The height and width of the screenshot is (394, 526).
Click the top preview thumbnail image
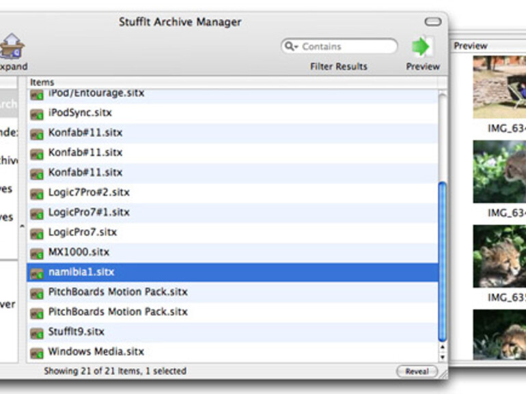(x=499, y=87)
